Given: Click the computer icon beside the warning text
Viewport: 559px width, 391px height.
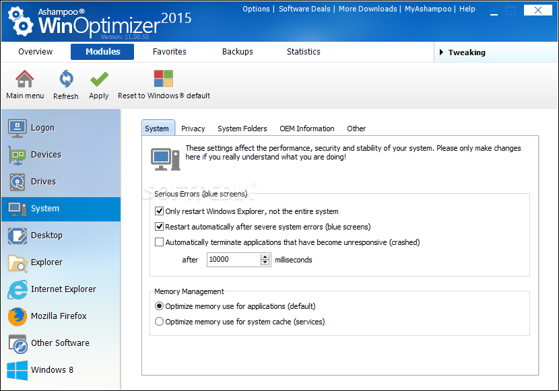Looking at the screenshot, I should click(166, 159).
